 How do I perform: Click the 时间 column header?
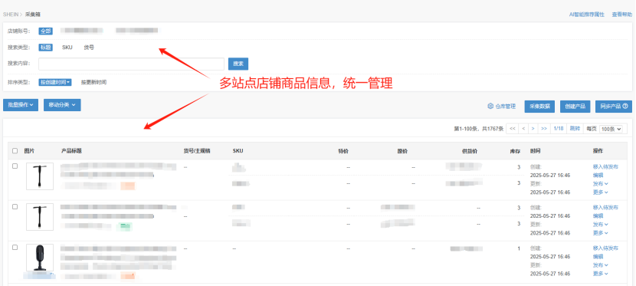[x=535, y=151]
